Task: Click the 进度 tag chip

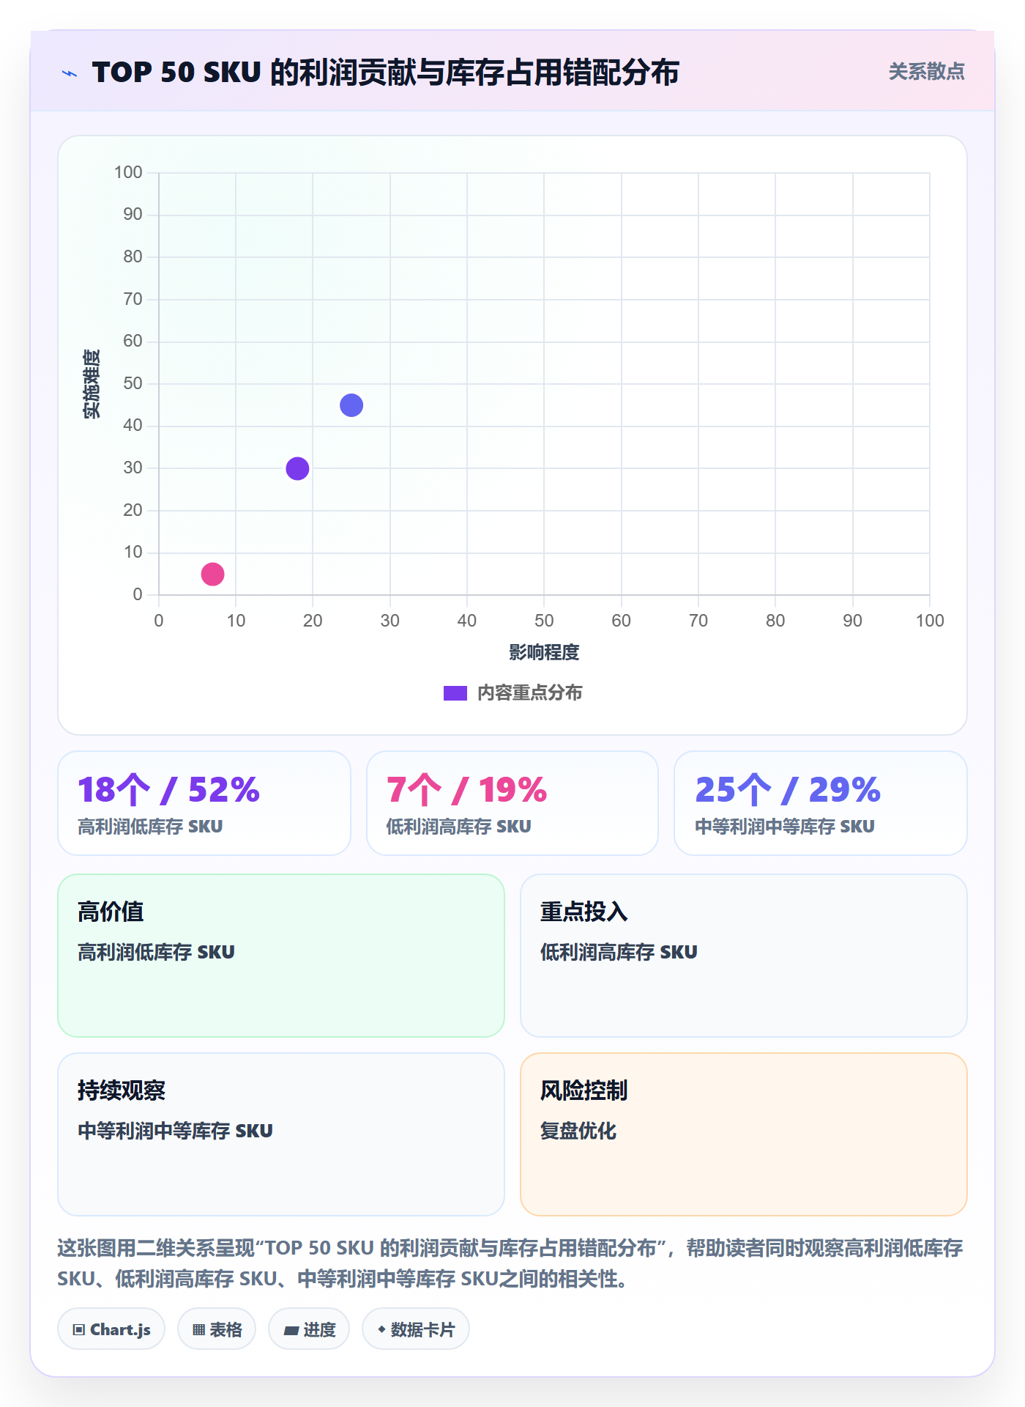Action: 309,1329
